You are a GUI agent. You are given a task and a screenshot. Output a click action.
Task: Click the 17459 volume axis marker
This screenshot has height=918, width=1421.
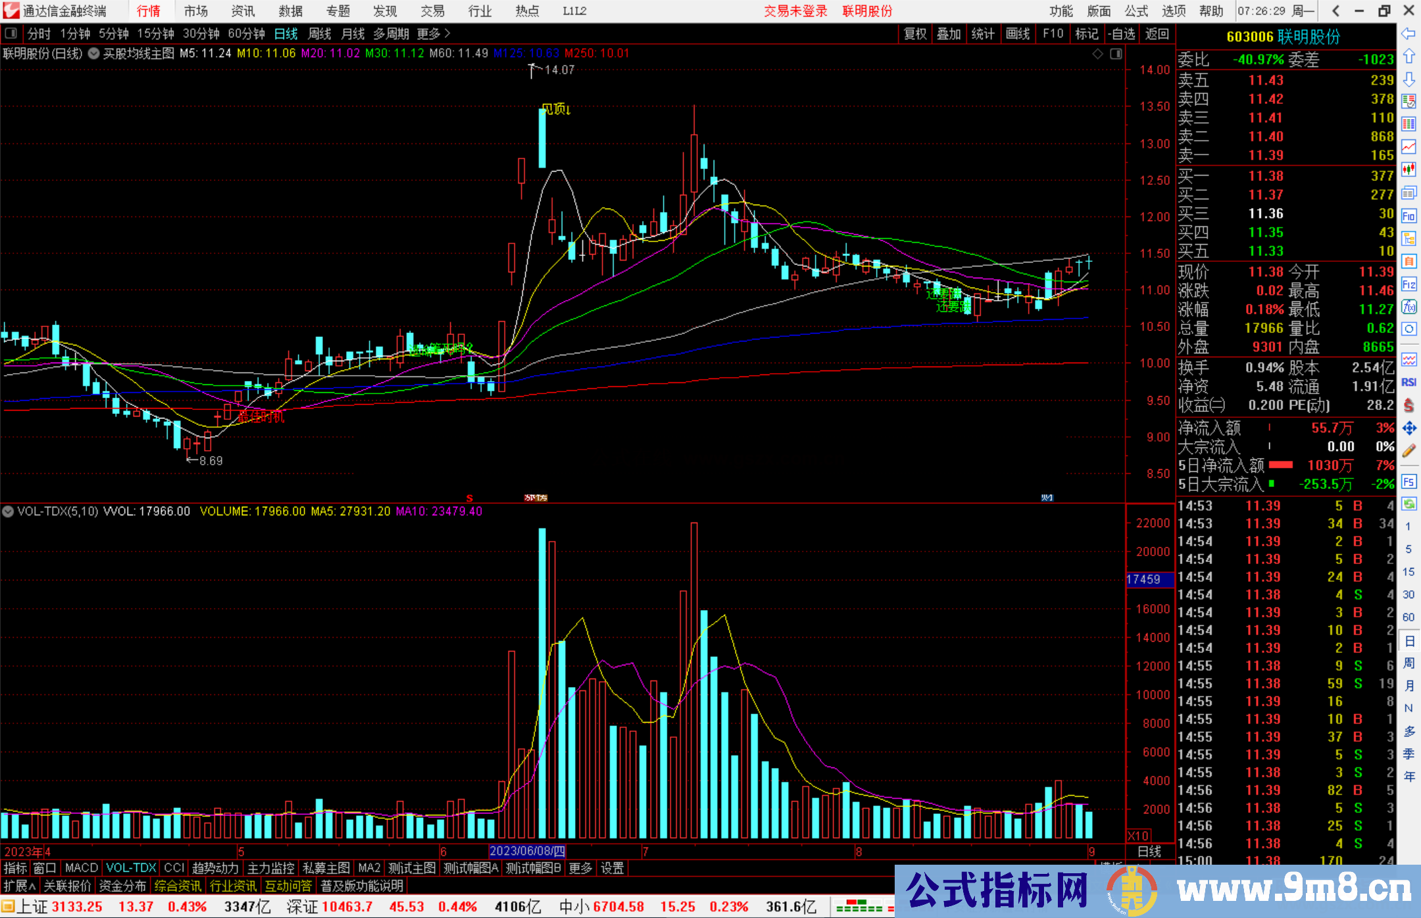(x=1143, y=579)
